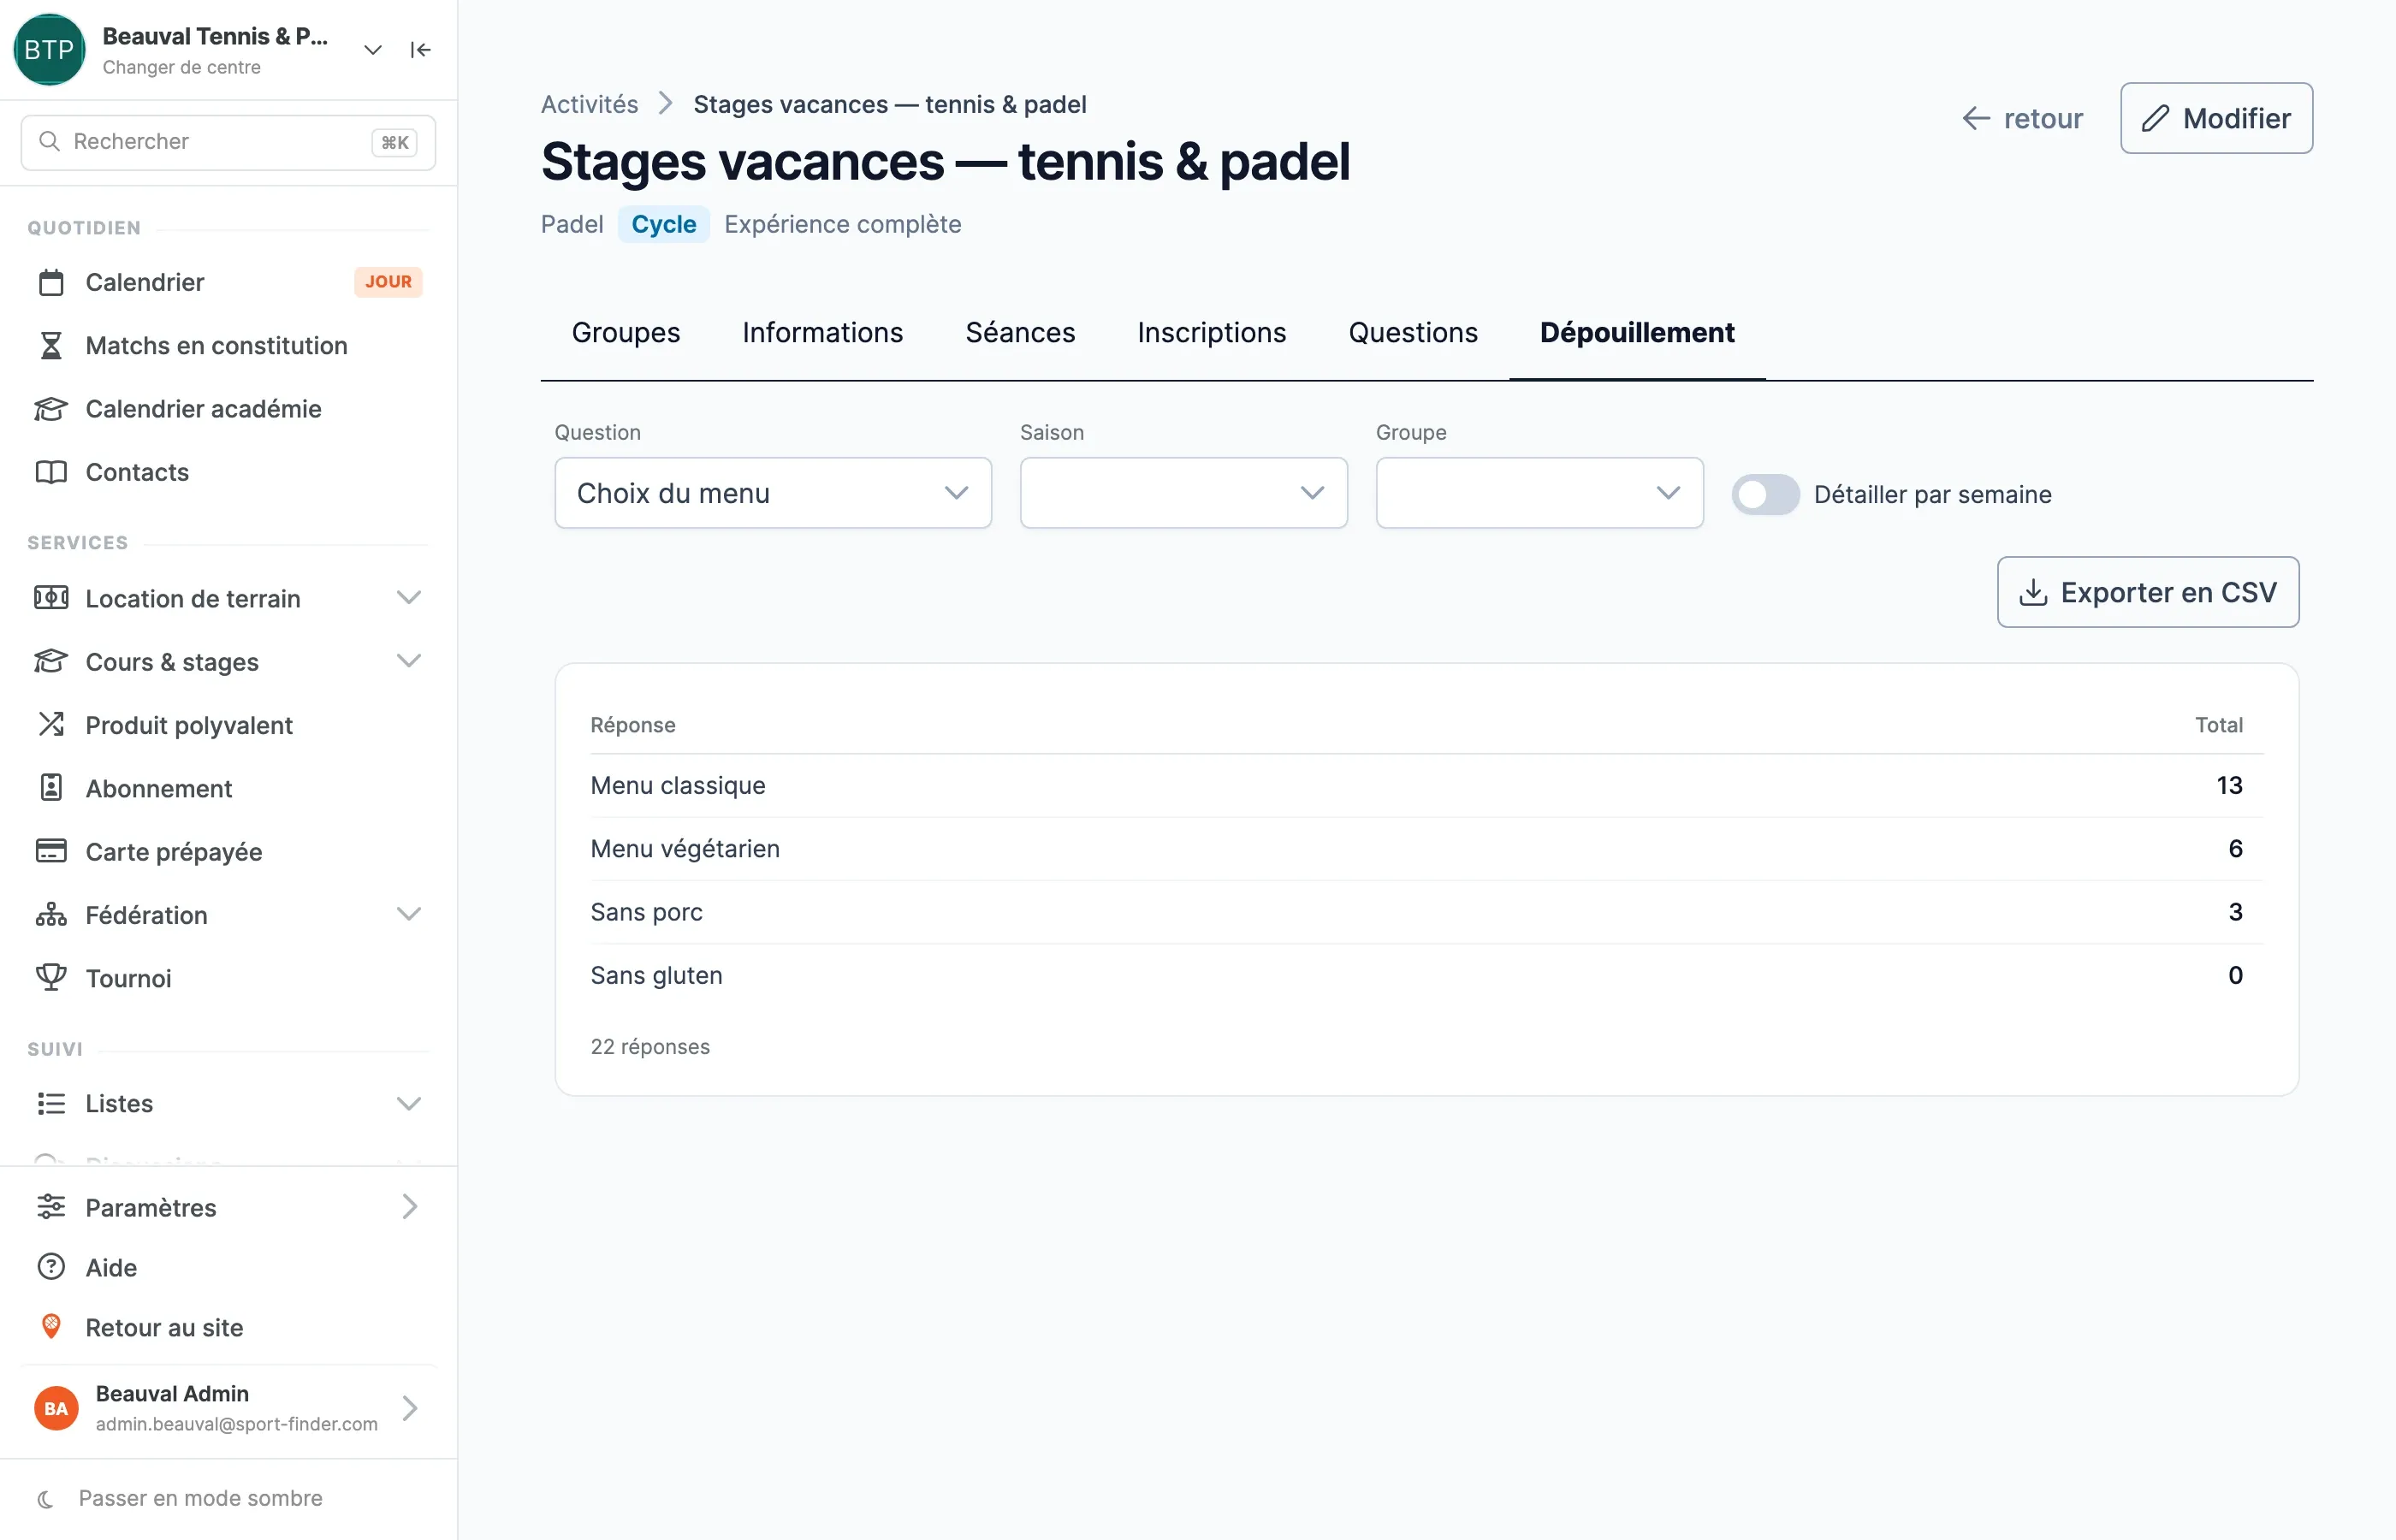Click the shuffle icon for Produit polyvalent
This screenshot has height=1540, width=2396.
click(x=51, y=724)
